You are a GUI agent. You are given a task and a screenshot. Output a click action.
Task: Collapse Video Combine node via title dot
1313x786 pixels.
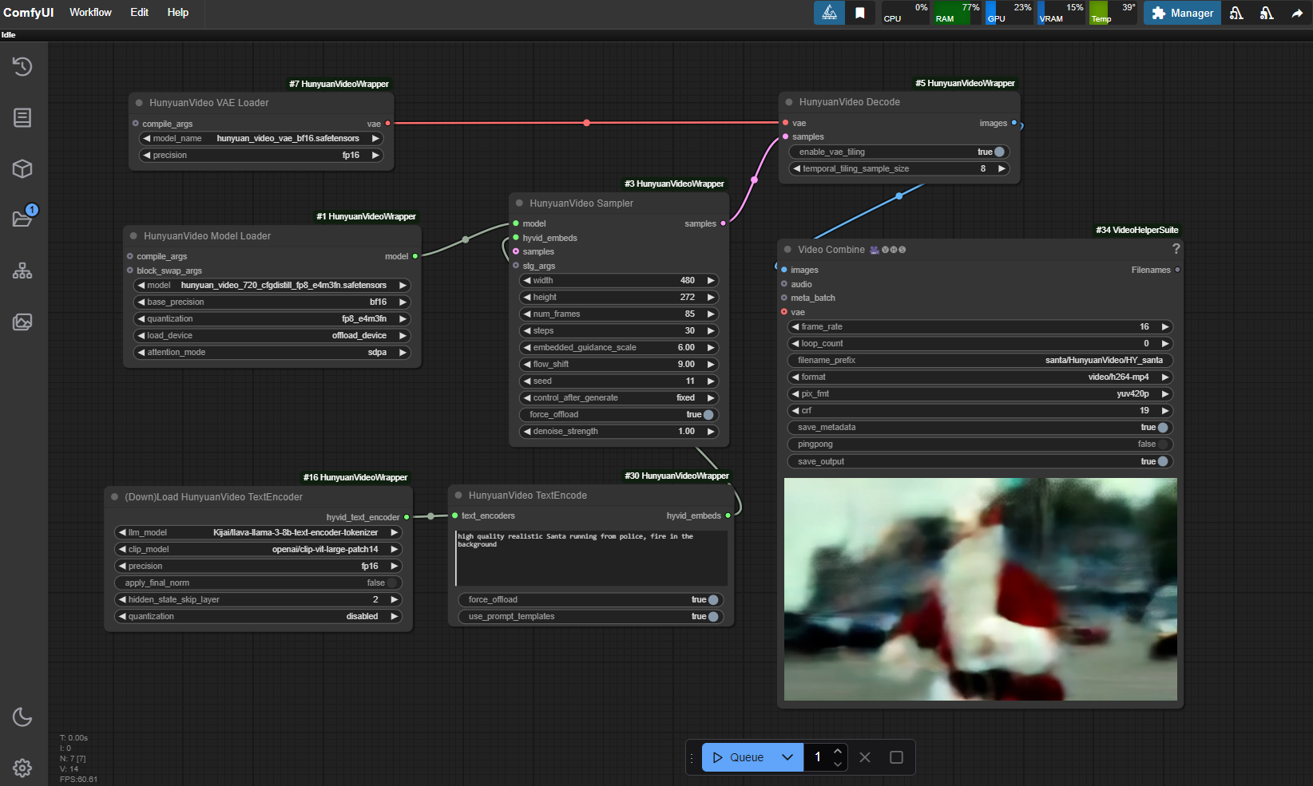point(787,250)
